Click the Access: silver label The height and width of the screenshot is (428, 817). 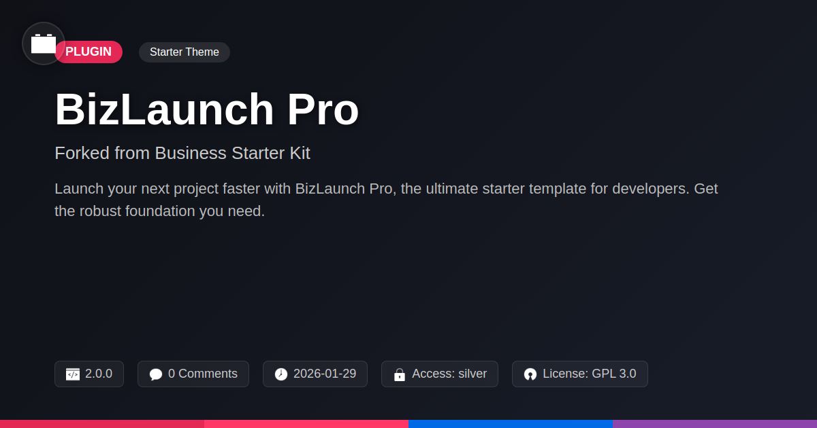449,374
